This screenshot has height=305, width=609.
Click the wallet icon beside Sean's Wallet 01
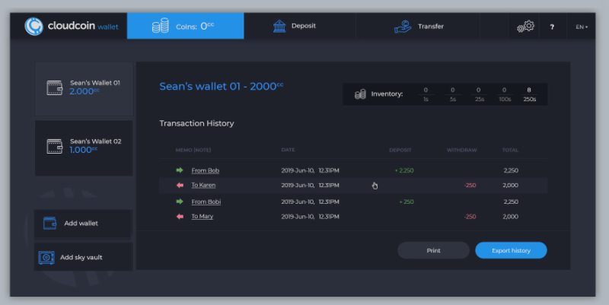(x=54, y=87)
